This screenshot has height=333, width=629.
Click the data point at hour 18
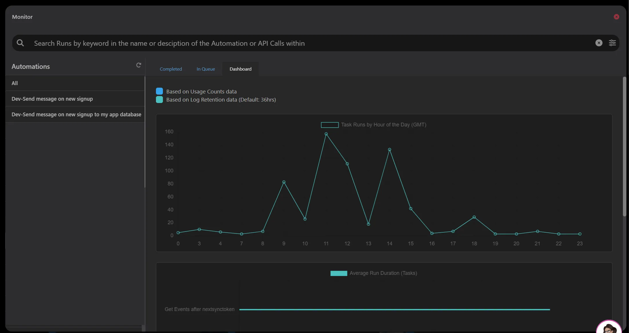[474, 217]
